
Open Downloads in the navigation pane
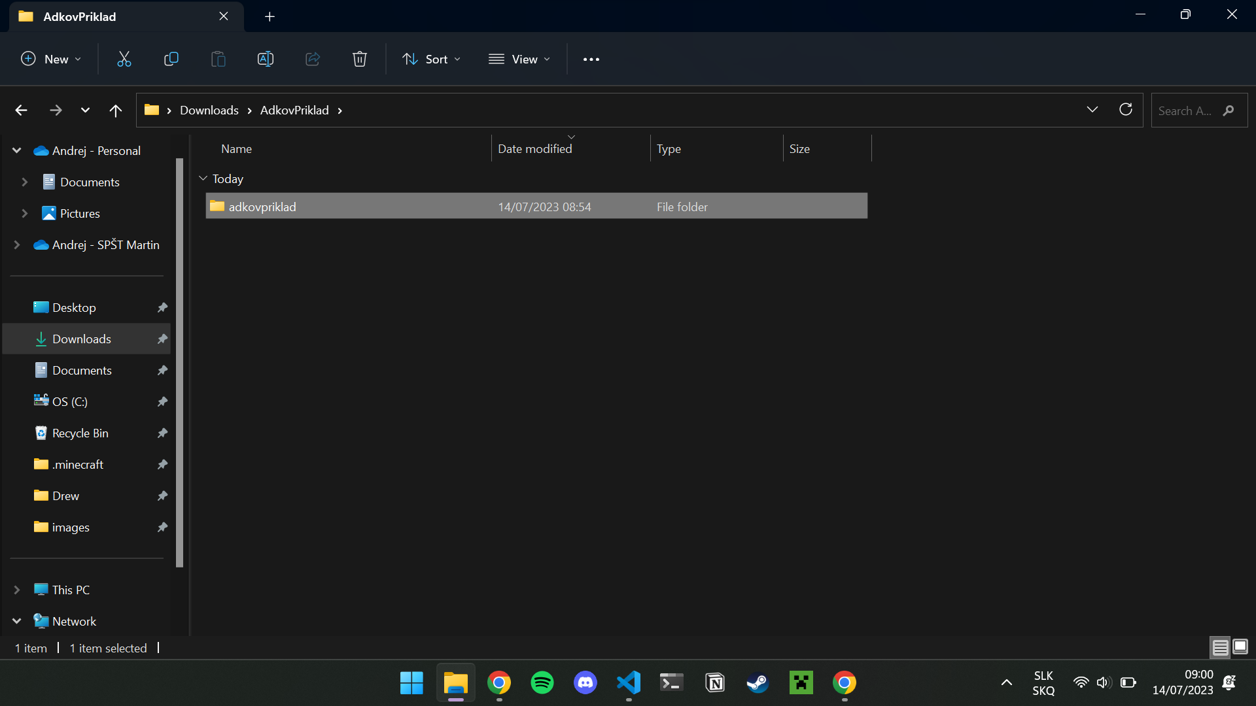(86, 339)
